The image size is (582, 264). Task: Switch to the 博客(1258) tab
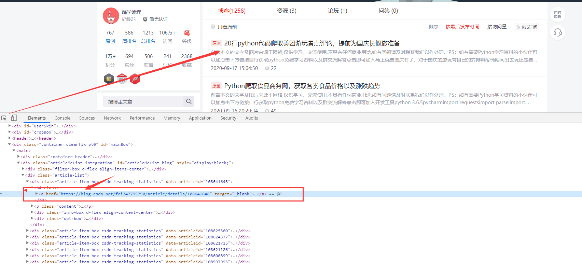pyautogui.click(x=232, y=11)
